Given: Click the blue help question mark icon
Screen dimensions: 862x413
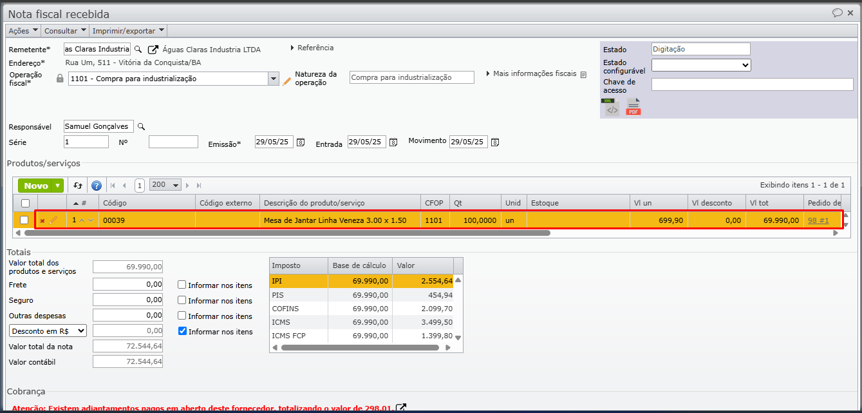Looking at the screenshot, I should pos(97,186).
